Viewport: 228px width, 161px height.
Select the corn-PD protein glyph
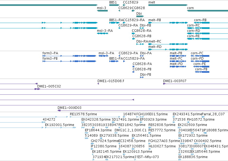(x=200, y=61)
